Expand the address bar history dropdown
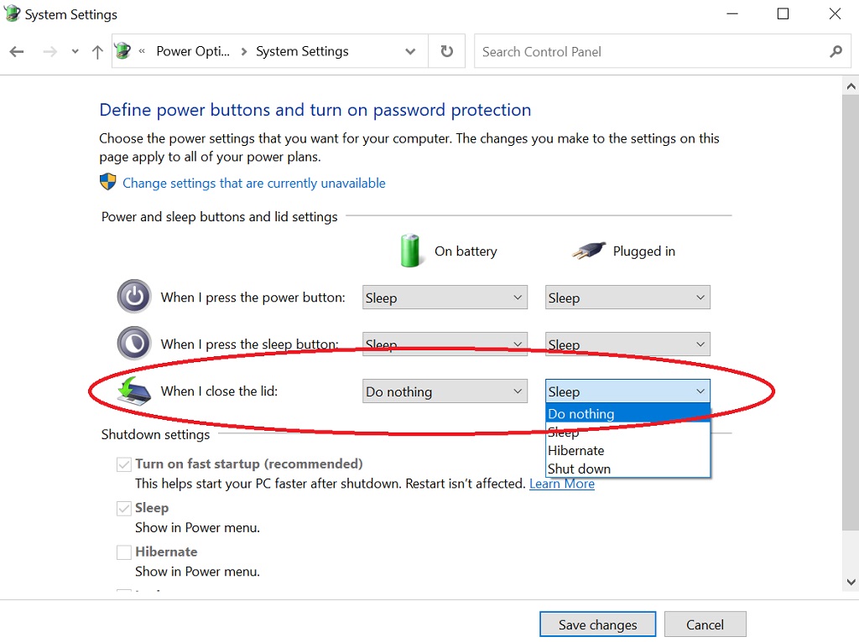The width and height of the screenshot is (859, 642). coord(409,51)
